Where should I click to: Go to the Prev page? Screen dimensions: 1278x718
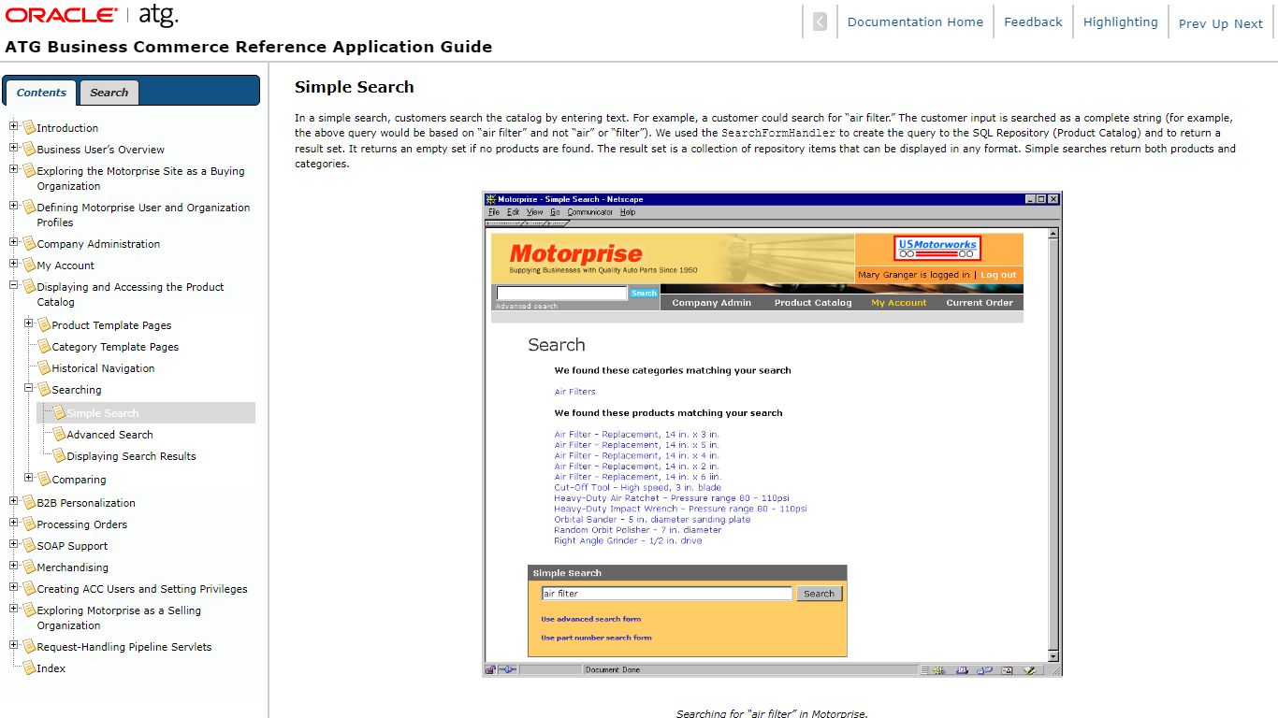coord(1192,24)
